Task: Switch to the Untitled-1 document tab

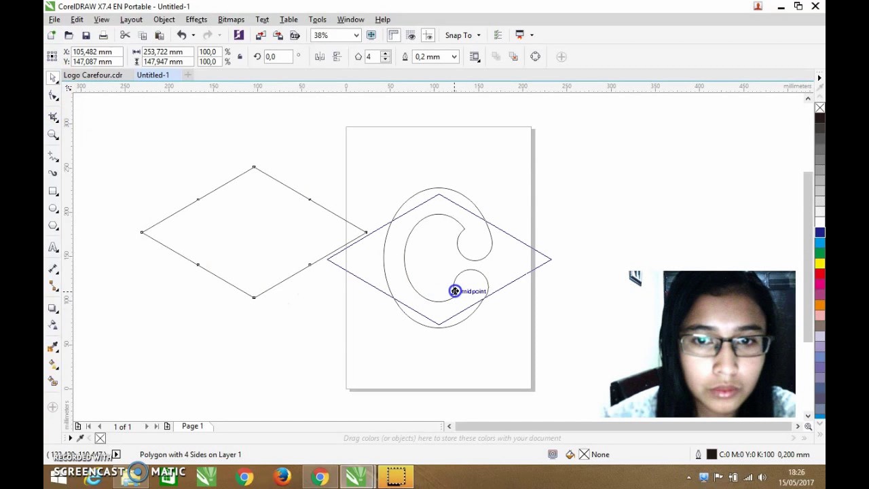Action: coord(153,75)
